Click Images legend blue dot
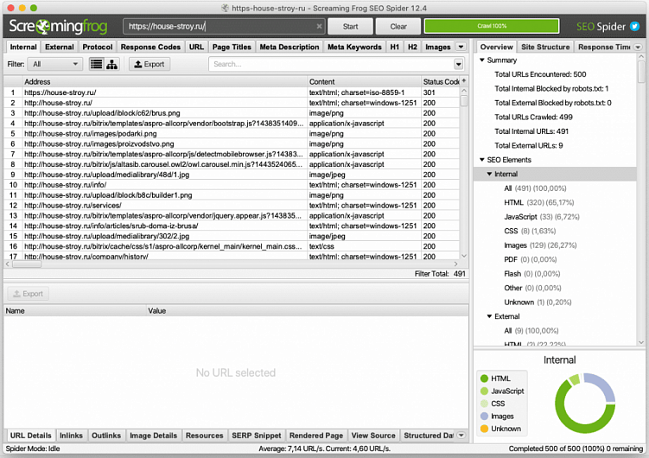The height and width of the screenshot is (458, 649). point(484,417)
